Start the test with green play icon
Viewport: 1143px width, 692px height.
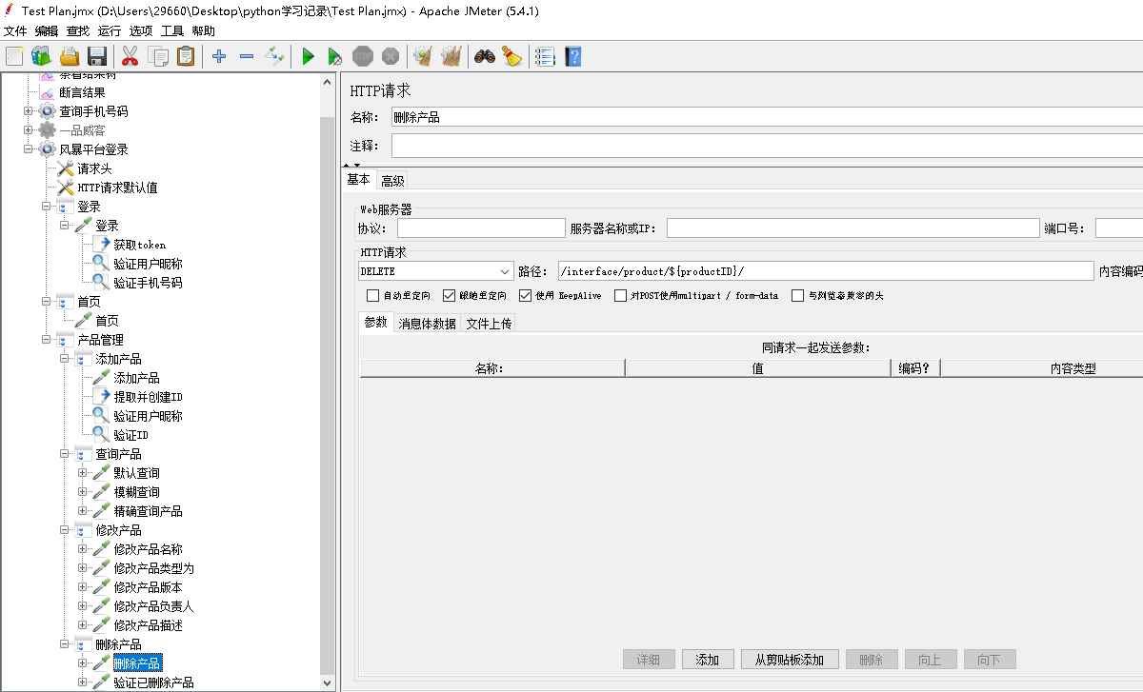click(308, 56)
